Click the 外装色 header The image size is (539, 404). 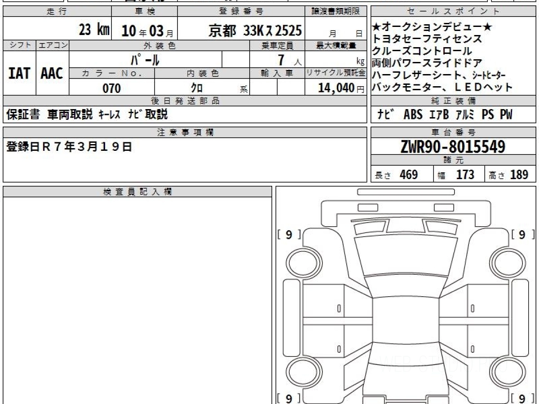[159, 45]
